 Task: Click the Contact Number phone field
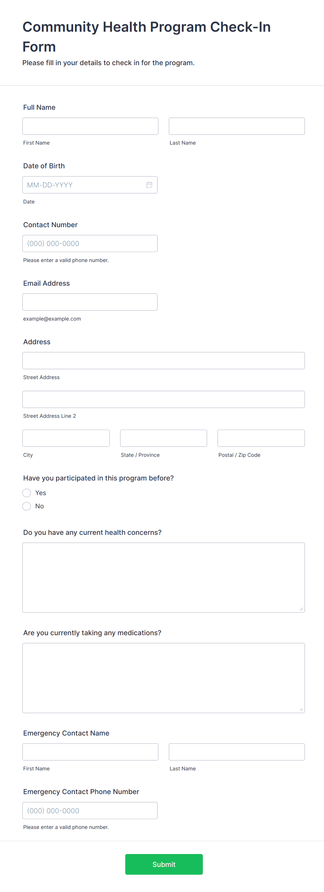90,243
